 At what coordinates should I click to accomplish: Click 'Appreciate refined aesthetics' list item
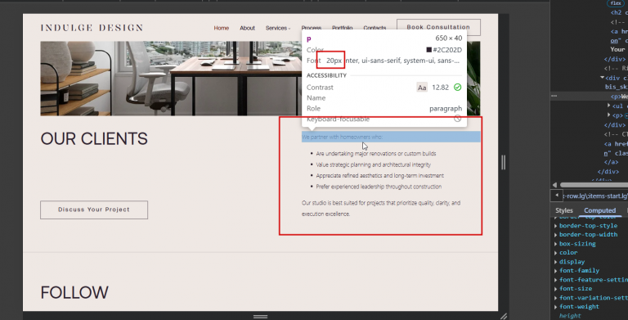pyautogui.click(x=379, y=176)
